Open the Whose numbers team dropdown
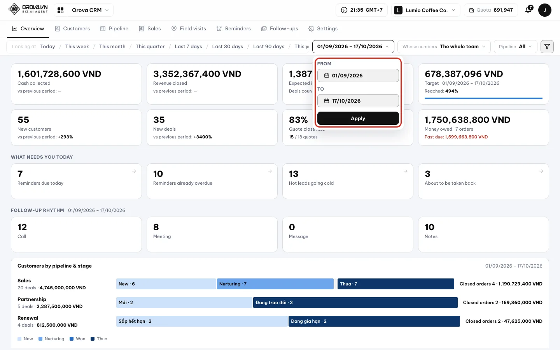The width and height of the screenshot is (560, 350). pos(444,47)
